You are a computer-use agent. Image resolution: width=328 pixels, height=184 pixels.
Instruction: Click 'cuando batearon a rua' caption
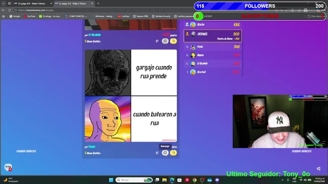(x=154, y=119)
